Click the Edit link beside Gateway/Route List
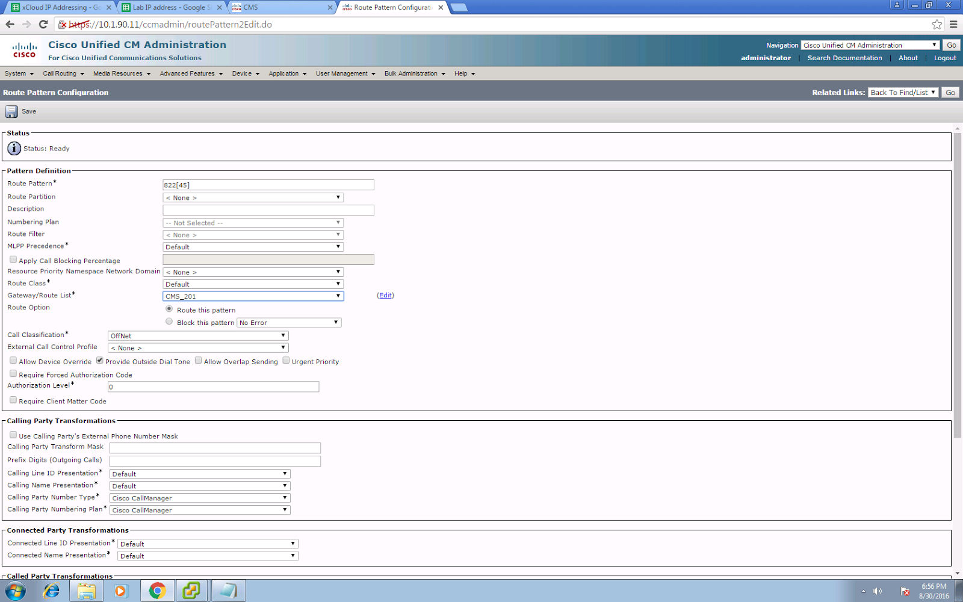This screenshot has height=602, width=963. point(385,295)
